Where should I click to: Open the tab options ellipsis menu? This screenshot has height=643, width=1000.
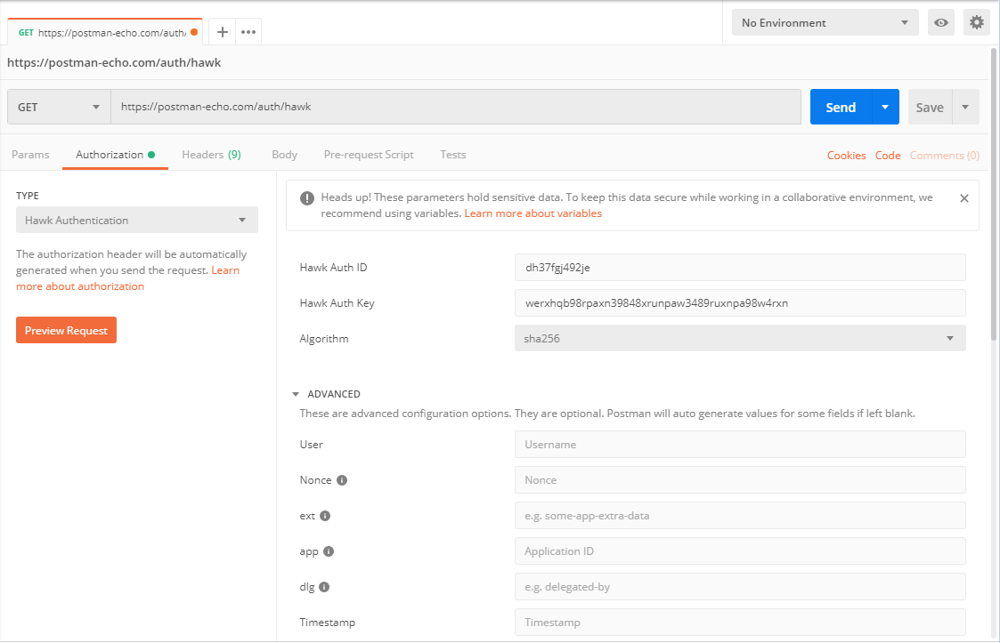pos(248,32)
